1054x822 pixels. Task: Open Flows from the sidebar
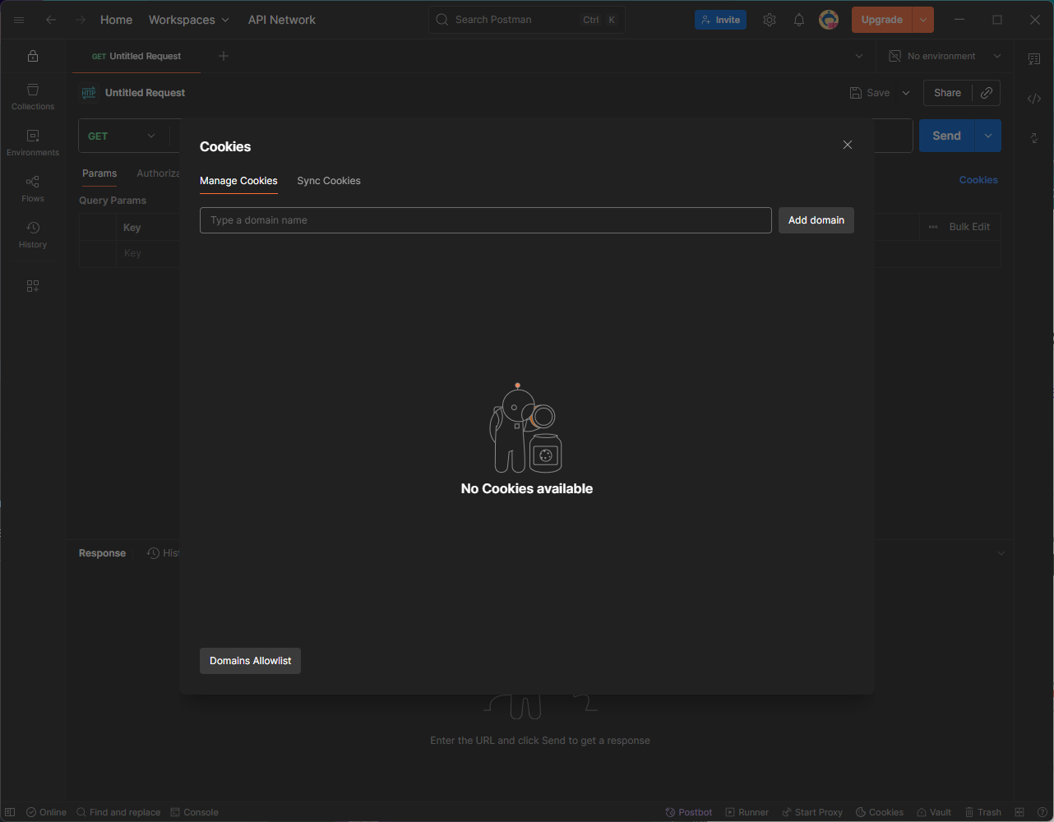[33, 188]
